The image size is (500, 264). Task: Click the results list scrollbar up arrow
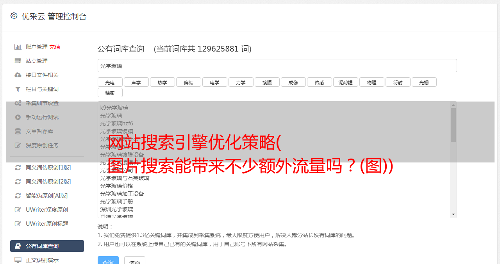(453, 105)
